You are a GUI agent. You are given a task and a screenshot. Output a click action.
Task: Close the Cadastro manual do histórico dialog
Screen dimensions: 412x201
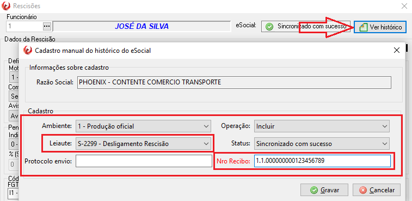coord(397,50)
